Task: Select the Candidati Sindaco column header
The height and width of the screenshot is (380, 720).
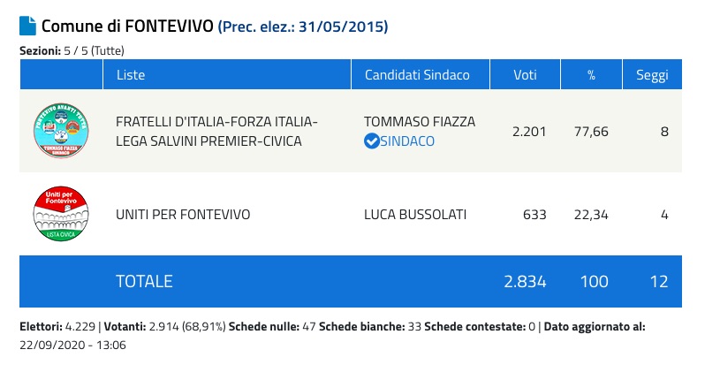Action: [417, 75]
